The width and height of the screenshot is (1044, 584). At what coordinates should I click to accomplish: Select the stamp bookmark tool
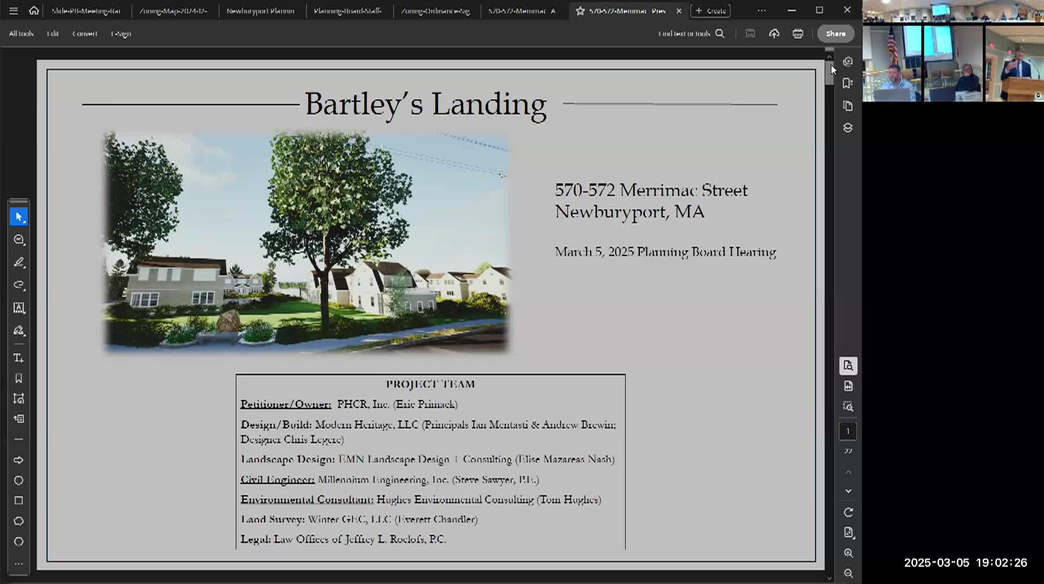pos(19,378)
